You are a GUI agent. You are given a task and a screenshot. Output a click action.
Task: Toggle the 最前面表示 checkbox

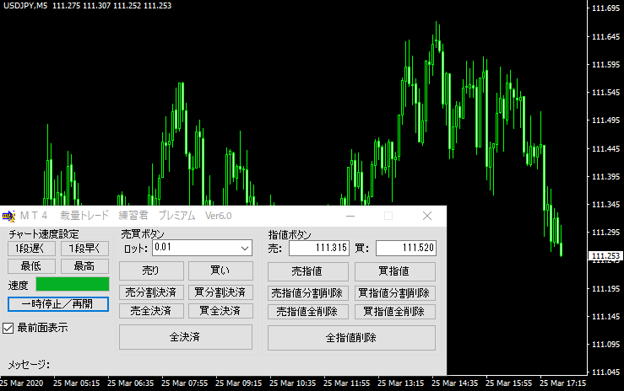(9, 327)
